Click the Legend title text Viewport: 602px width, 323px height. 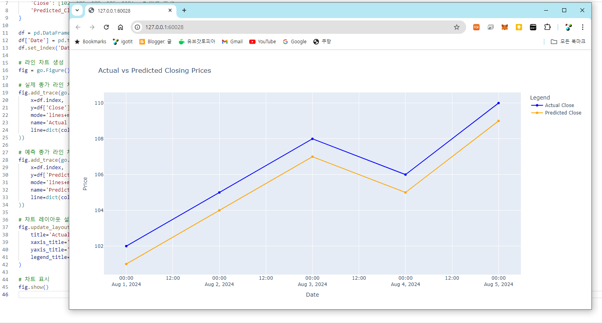pyautogui.click(x=540, y=98)
